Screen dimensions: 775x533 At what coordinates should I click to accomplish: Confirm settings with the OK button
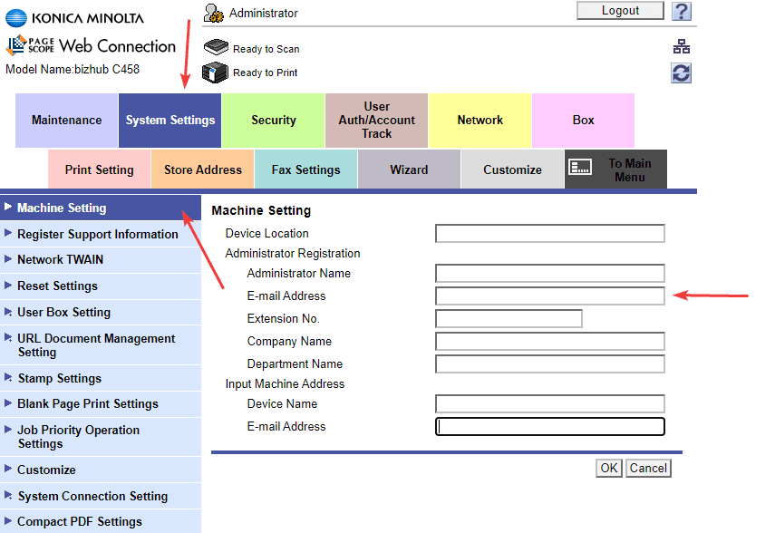coord(608,469)
